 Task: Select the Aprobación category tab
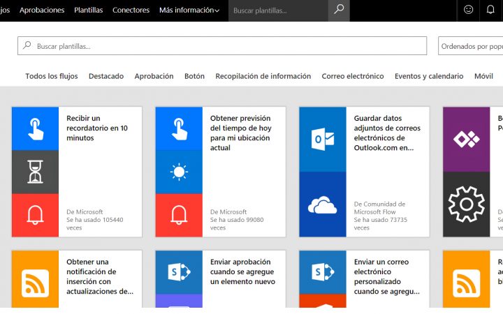click(x=154, y=76)
